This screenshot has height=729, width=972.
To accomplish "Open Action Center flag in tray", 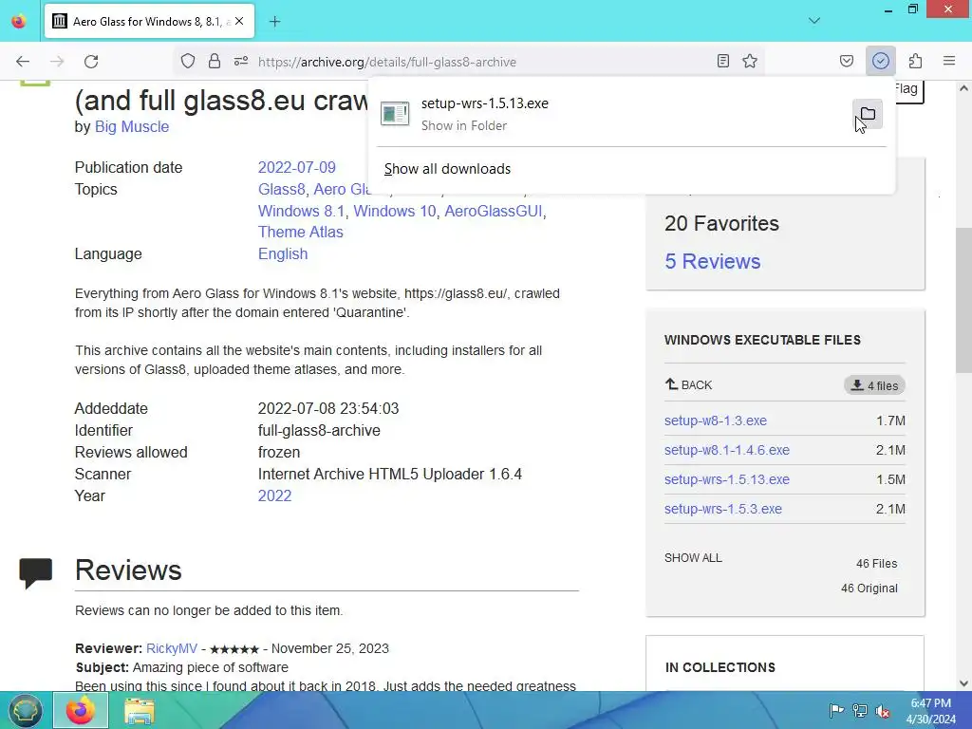I will click(836, 710).
